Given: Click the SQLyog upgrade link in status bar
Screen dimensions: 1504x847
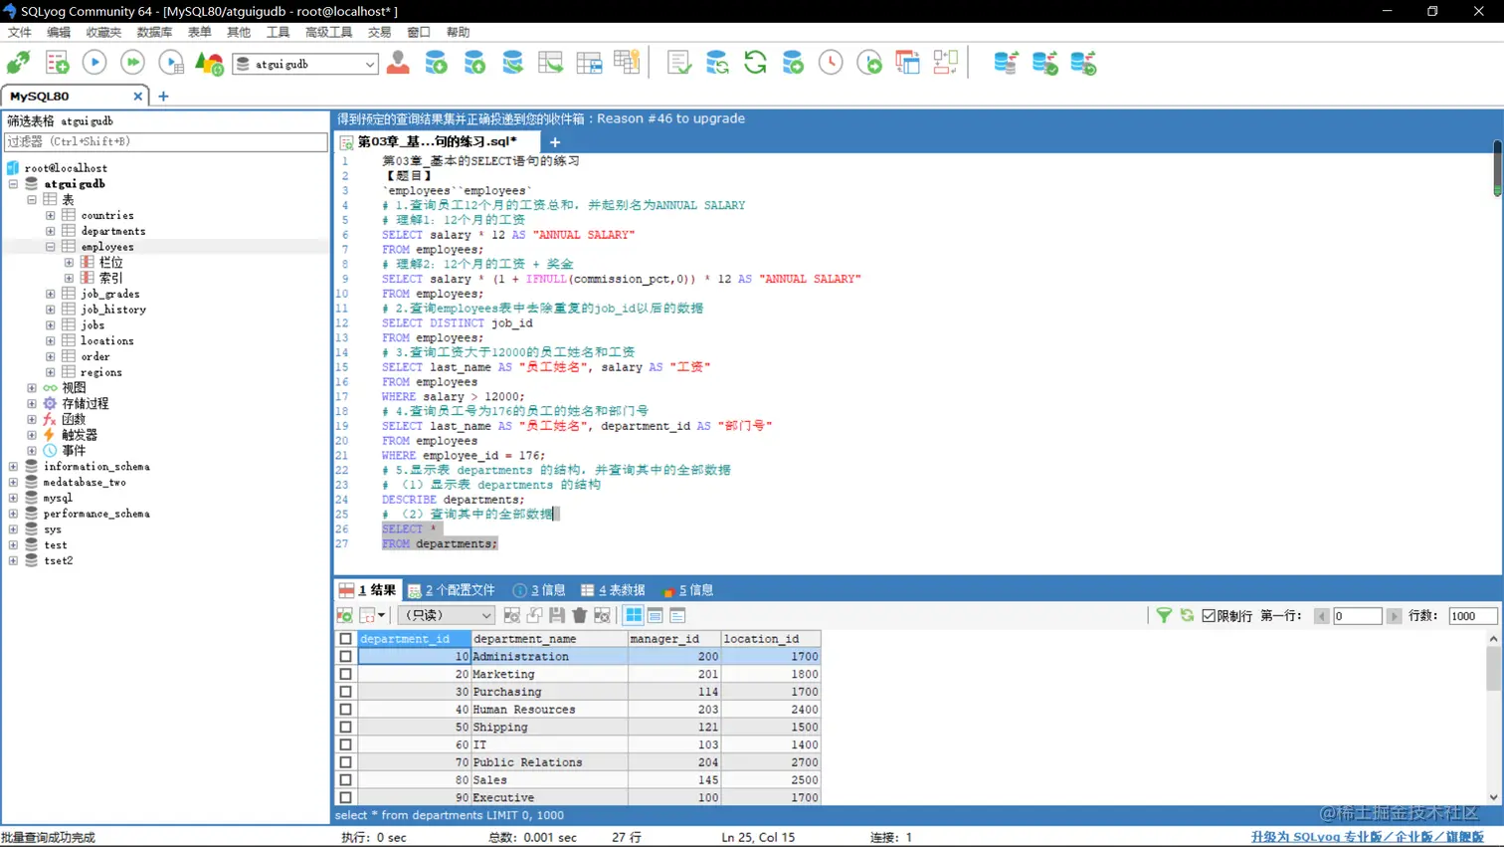Looking at the screenshot, I should (1367, 837).
